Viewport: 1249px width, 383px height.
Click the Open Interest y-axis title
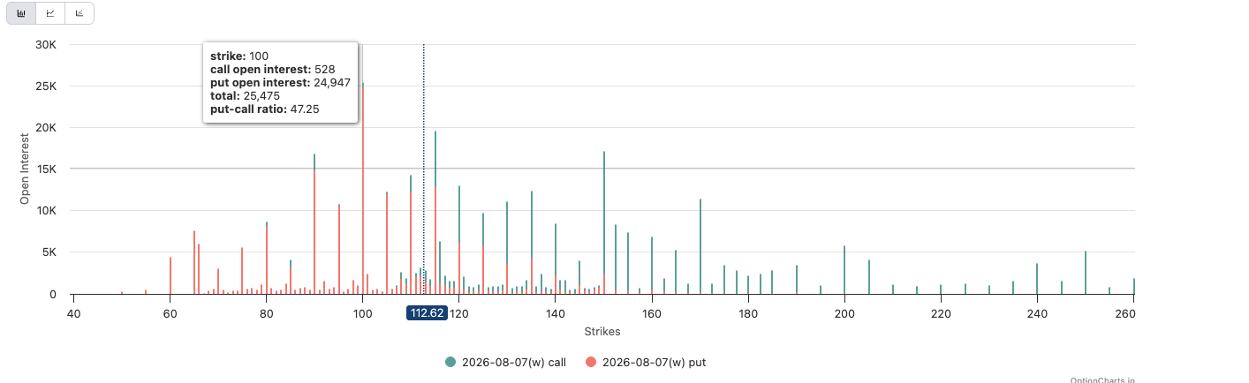25,167
